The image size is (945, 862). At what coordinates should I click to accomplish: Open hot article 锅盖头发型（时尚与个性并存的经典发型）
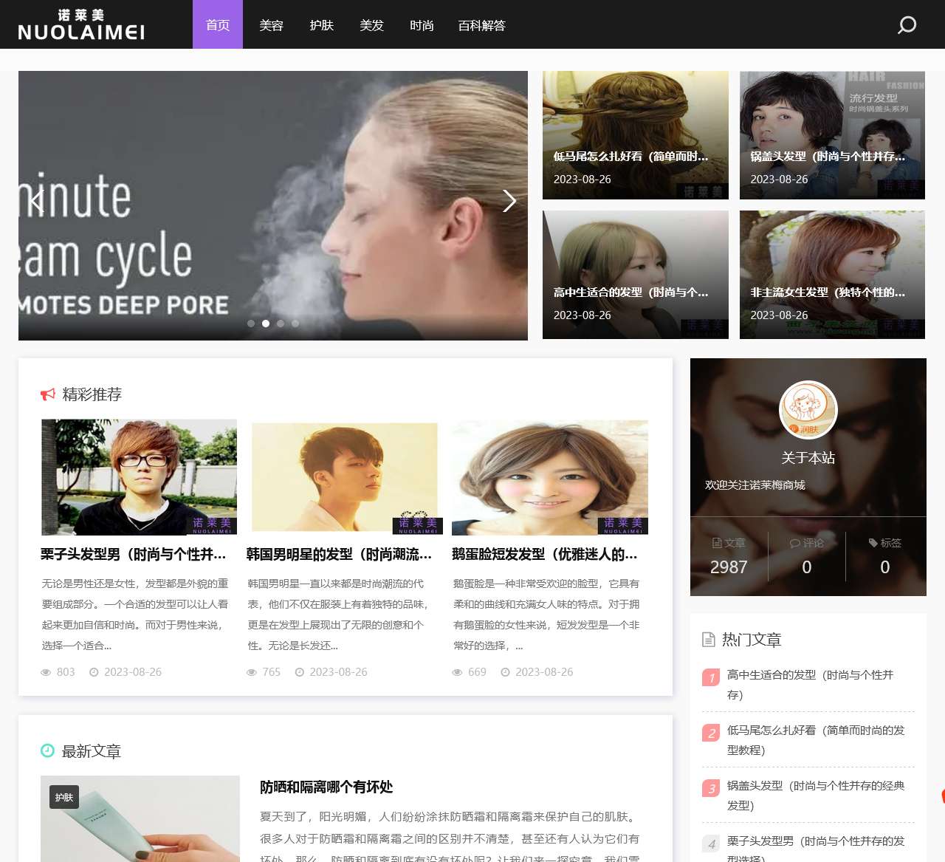(816, 796)
